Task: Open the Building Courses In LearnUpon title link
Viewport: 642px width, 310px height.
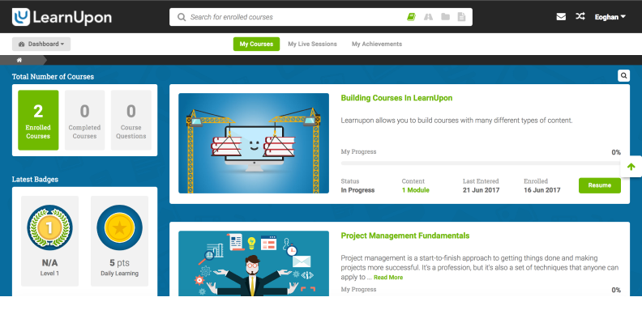Action: 396,98
